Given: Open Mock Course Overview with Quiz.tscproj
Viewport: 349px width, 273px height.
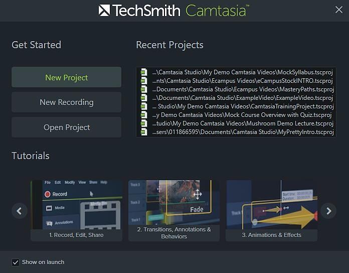Looking at the screenshot, I should point(242,115).
